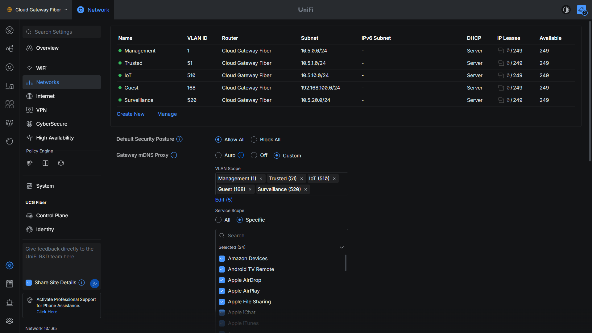Open System Log icon in left rail
This screenshot has width=592, height=333.
[x=10, y=284]
